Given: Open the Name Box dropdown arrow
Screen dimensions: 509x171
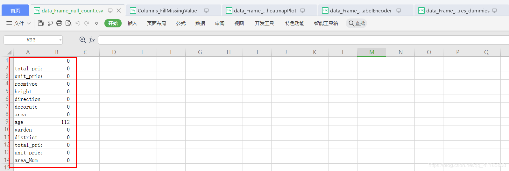Looking at the screenshot, I should (60, 40).
